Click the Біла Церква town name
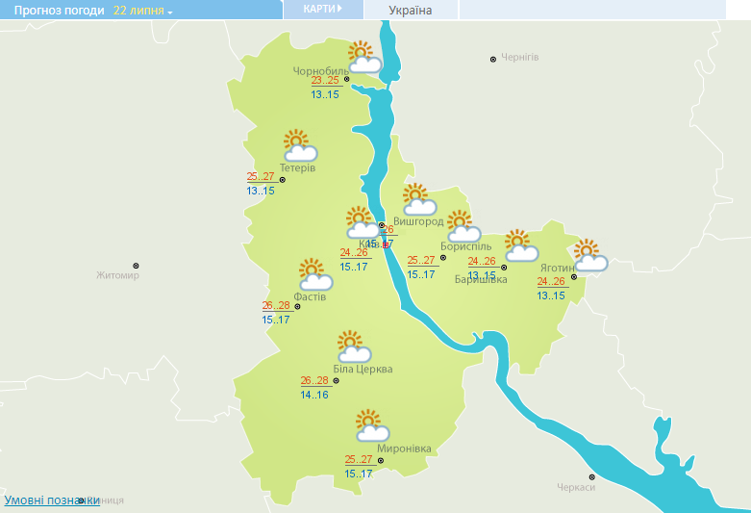The height and width of the screenshot is (513, 751). coord(363,370)
